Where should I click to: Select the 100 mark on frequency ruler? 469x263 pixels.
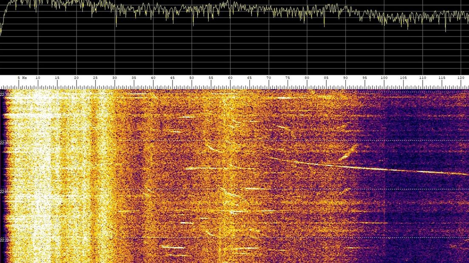(x=384, y=78)
